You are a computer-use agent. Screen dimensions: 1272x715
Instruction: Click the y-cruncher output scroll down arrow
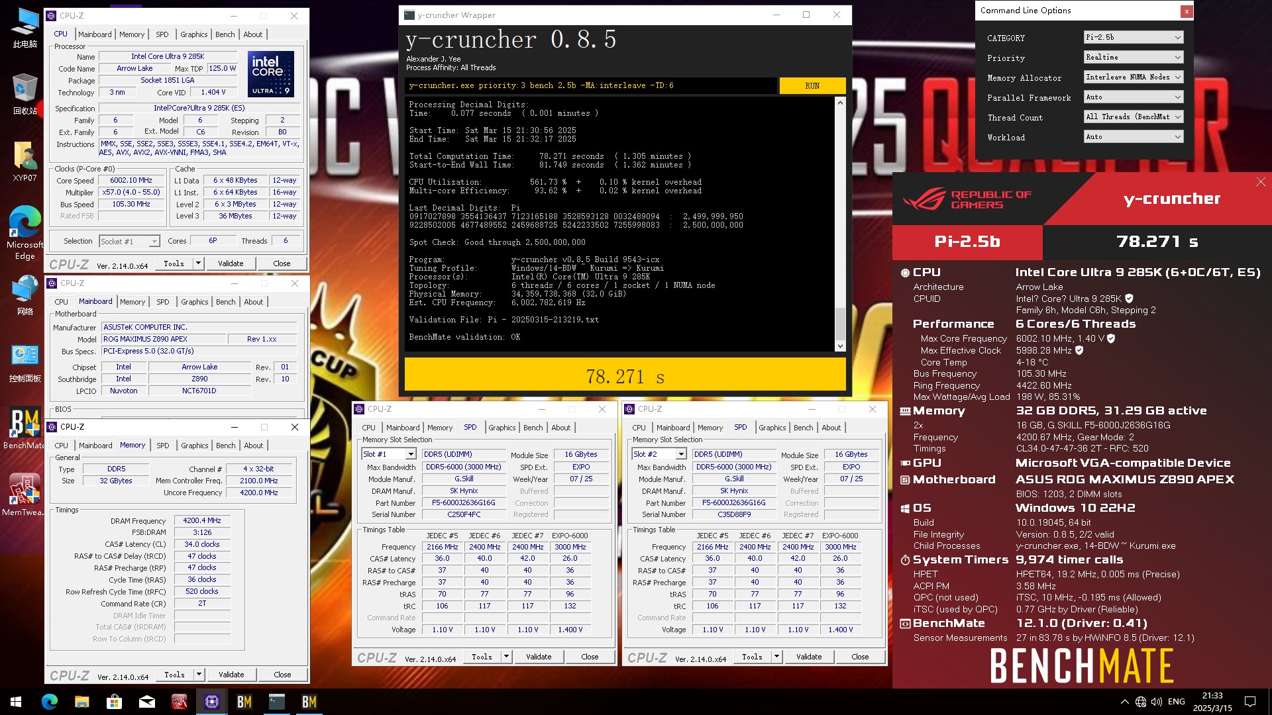[x=840, y=346]
